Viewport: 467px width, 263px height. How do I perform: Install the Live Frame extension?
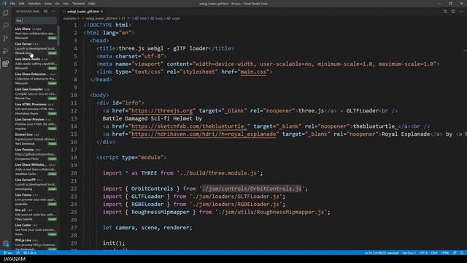coord(52,204)
